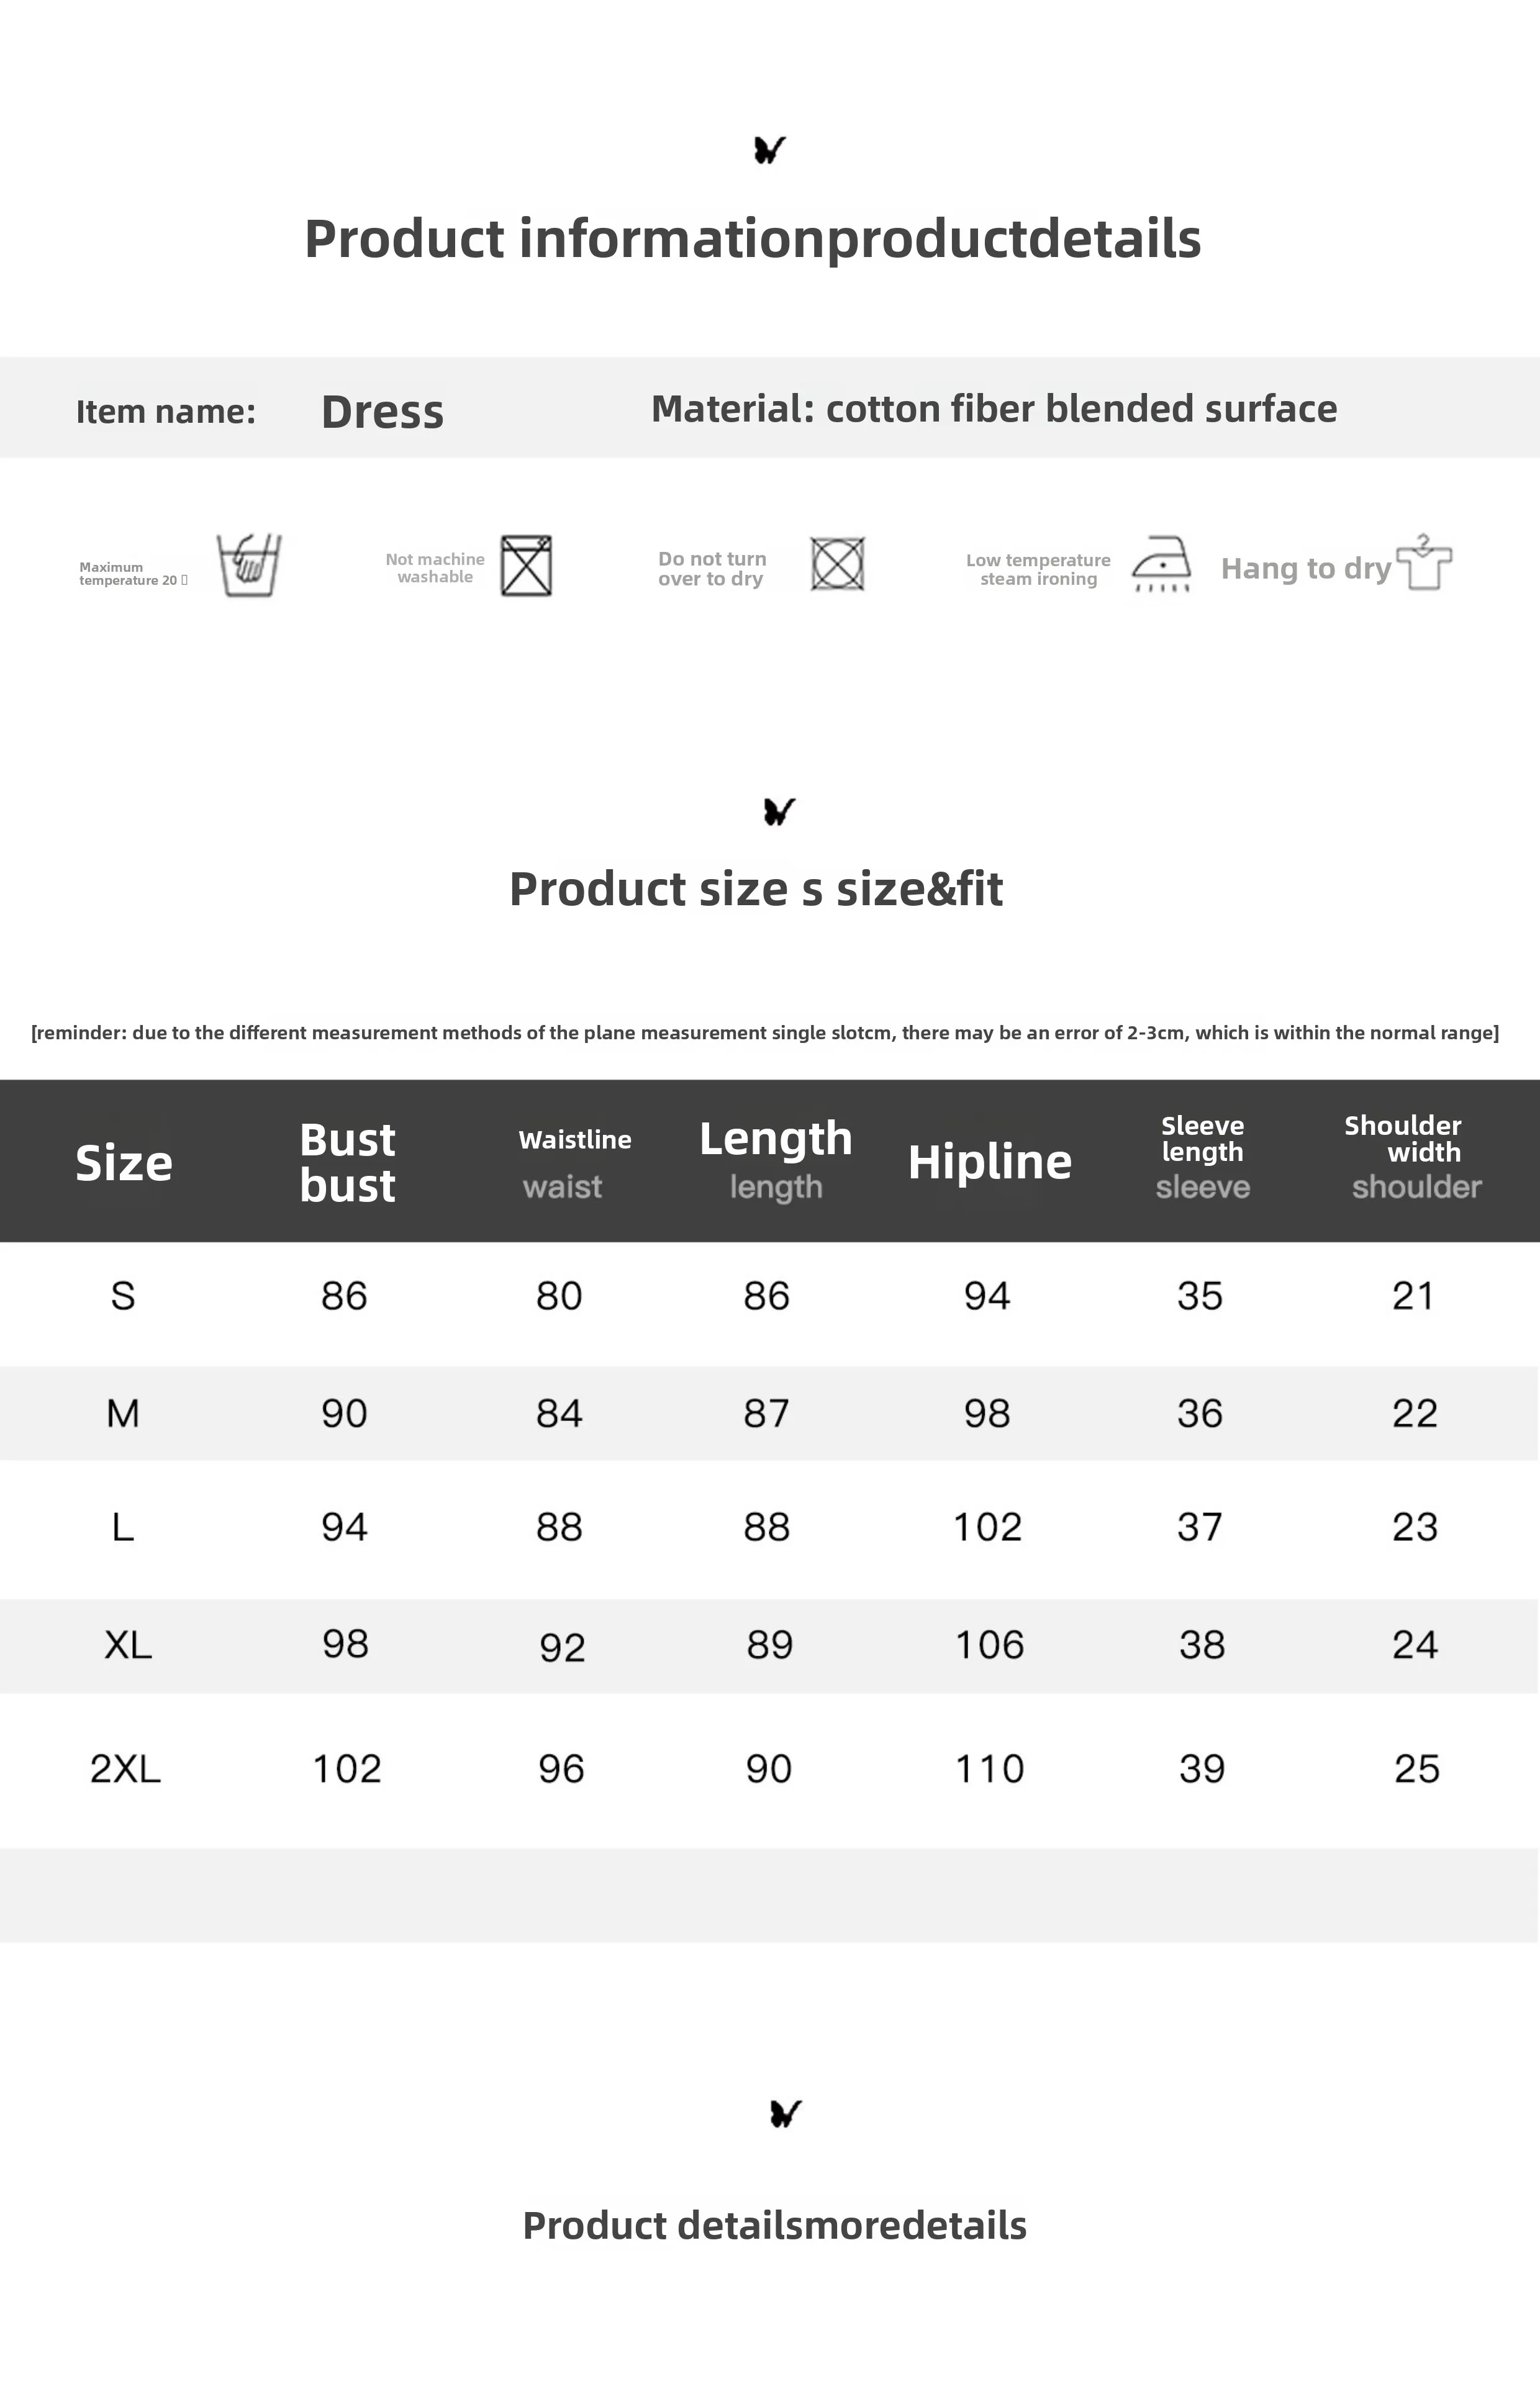The image size is (1540, 2384).
Task: Click the not machine washable crossed-box icon
Action: tap(526, 566)
